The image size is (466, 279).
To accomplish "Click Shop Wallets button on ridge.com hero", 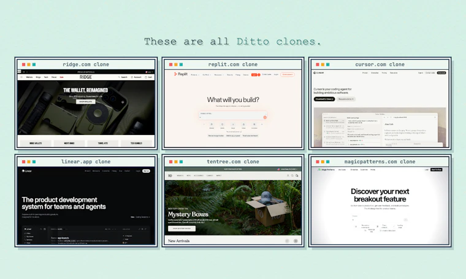I will [x=86, y=102].
